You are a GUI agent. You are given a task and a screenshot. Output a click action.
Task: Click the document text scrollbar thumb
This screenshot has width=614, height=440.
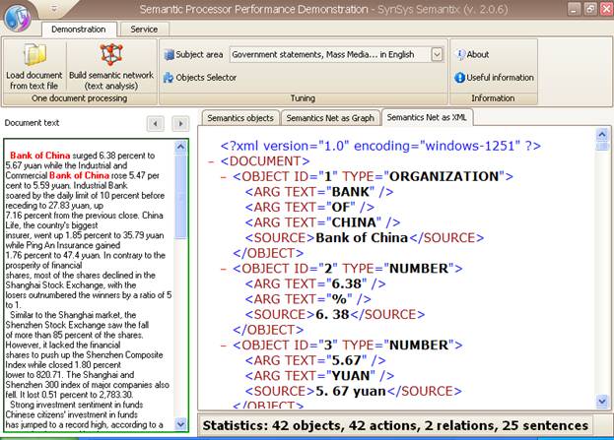[x=180, y=196]
